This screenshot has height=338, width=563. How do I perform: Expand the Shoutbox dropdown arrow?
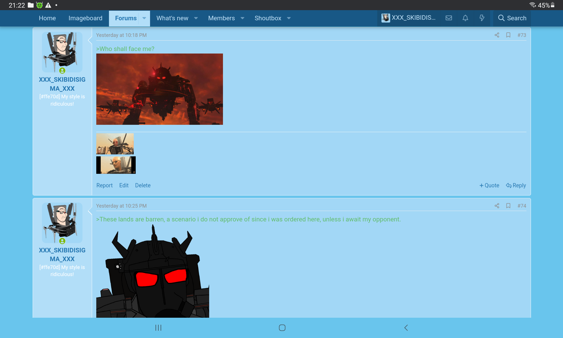289,18
